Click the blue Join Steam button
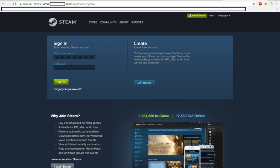Viewport: 280px width, 168px height. (x=144, y=83)
